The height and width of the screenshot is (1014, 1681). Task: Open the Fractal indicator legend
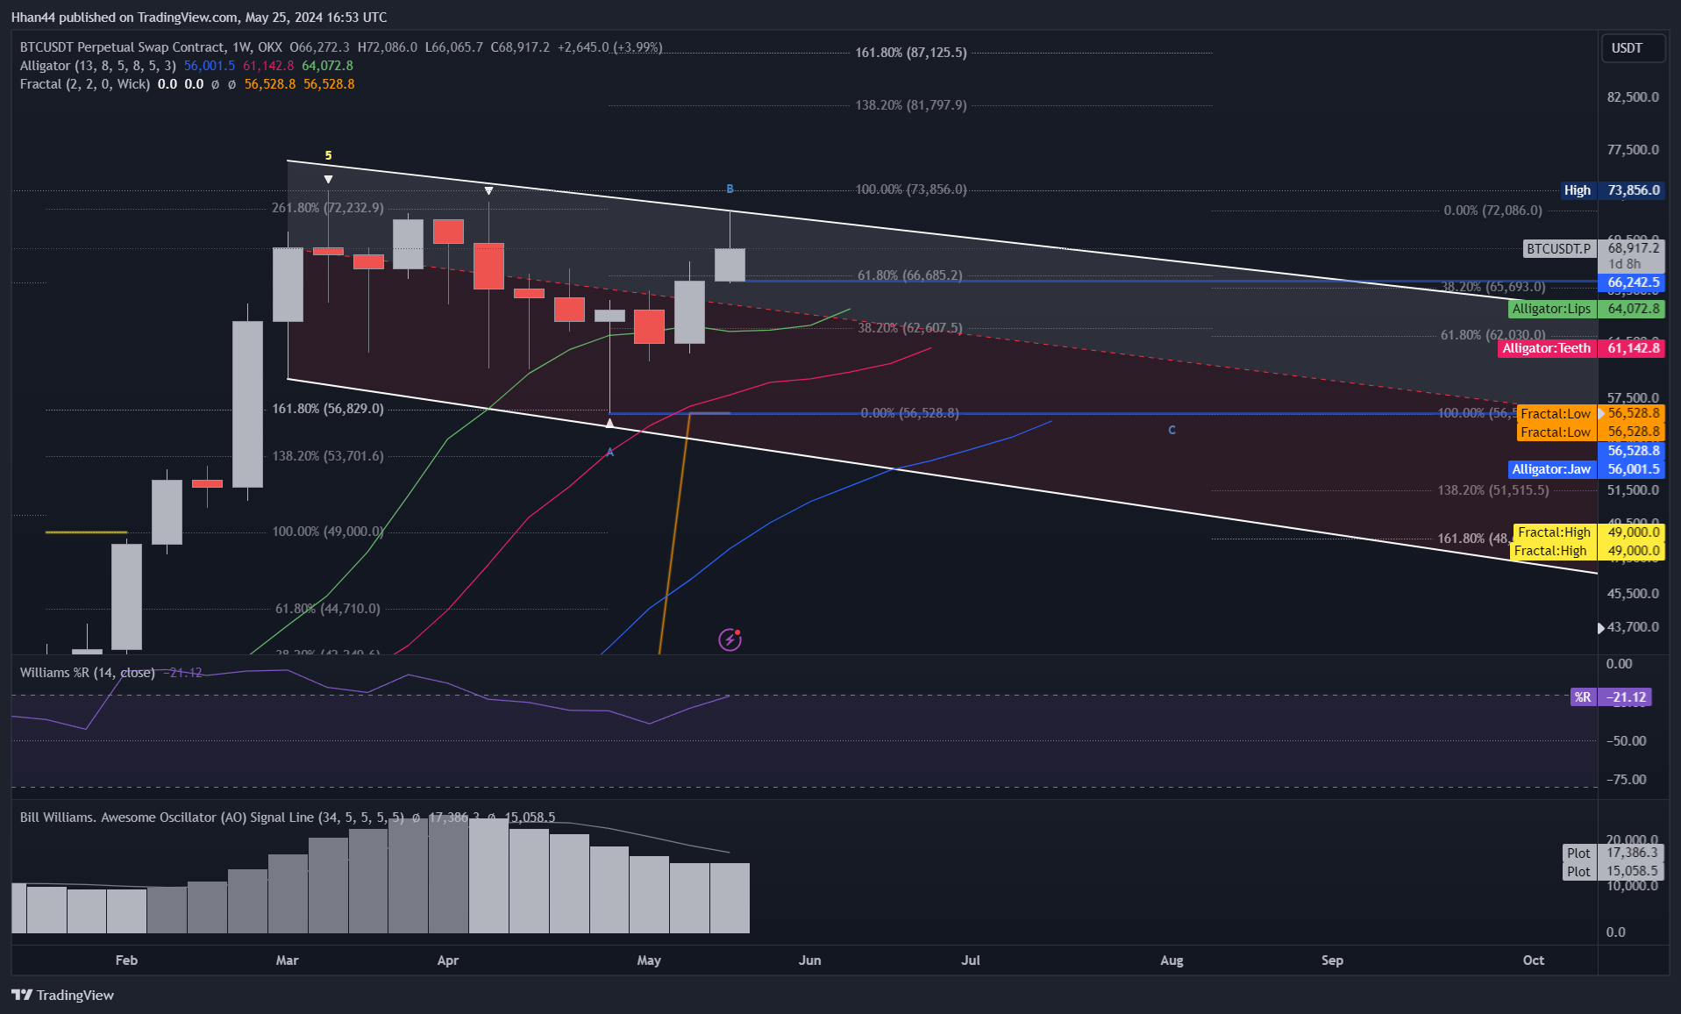85,84
